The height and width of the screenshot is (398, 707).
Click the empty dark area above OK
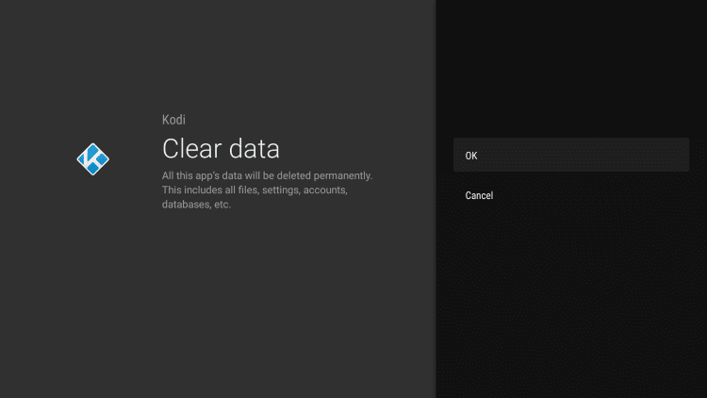(x=571, y=68)
